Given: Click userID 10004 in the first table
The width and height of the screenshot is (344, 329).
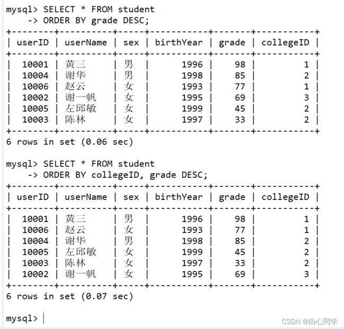Looking at the screenshot, I should coord(35,76).
